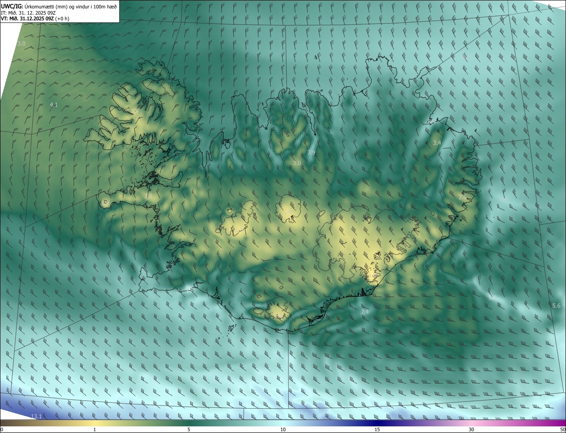Click the 2.6 value label on the east coast
Screen dimensions: 566x433
pos(463,197)
